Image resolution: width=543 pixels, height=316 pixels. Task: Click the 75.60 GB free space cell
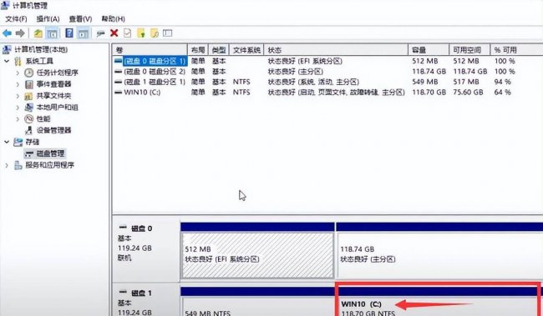click(x=468, y=93)
